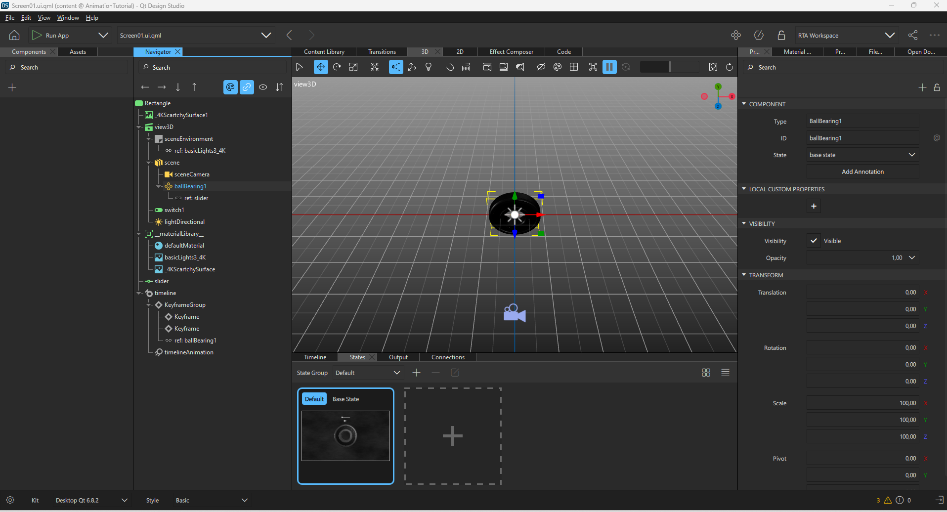Click the Add Annotation button

(x=862, y=171)
